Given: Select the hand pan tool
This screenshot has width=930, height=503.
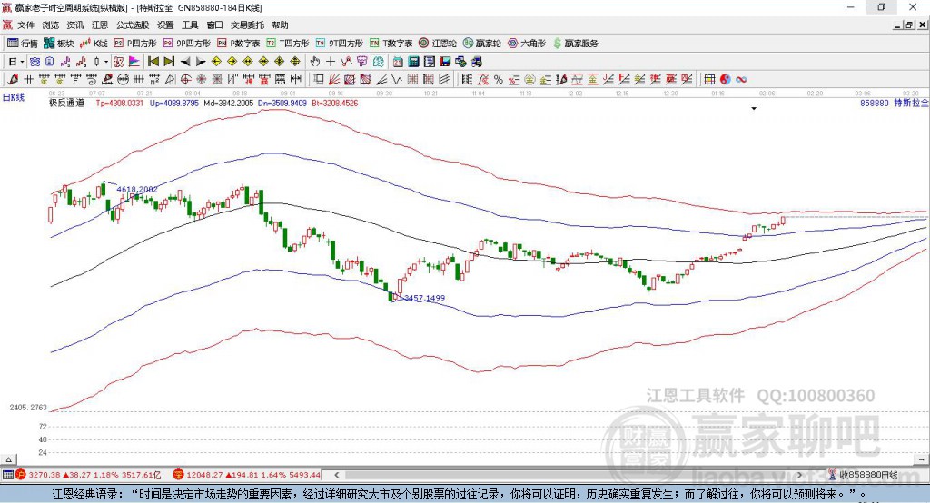Looking at the screenshot, I should click(x=315, y=61).
